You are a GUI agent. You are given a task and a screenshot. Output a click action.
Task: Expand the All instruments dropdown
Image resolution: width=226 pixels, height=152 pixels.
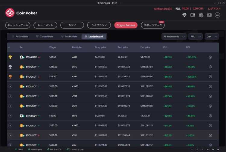point(174,37)
